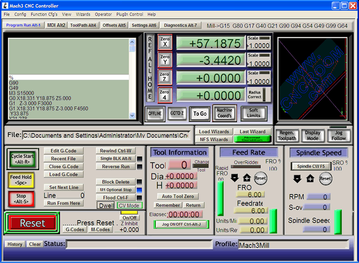Increase spindle speed override with plus icon
The width and height of the screenshot is (359, 263).
click(310, 179)
